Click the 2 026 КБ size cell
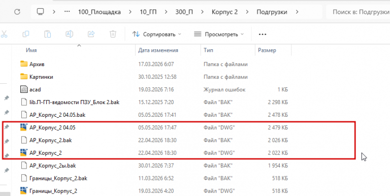This screenshot has height=196, width=390. pyautogui.click(x=278, y=140)
